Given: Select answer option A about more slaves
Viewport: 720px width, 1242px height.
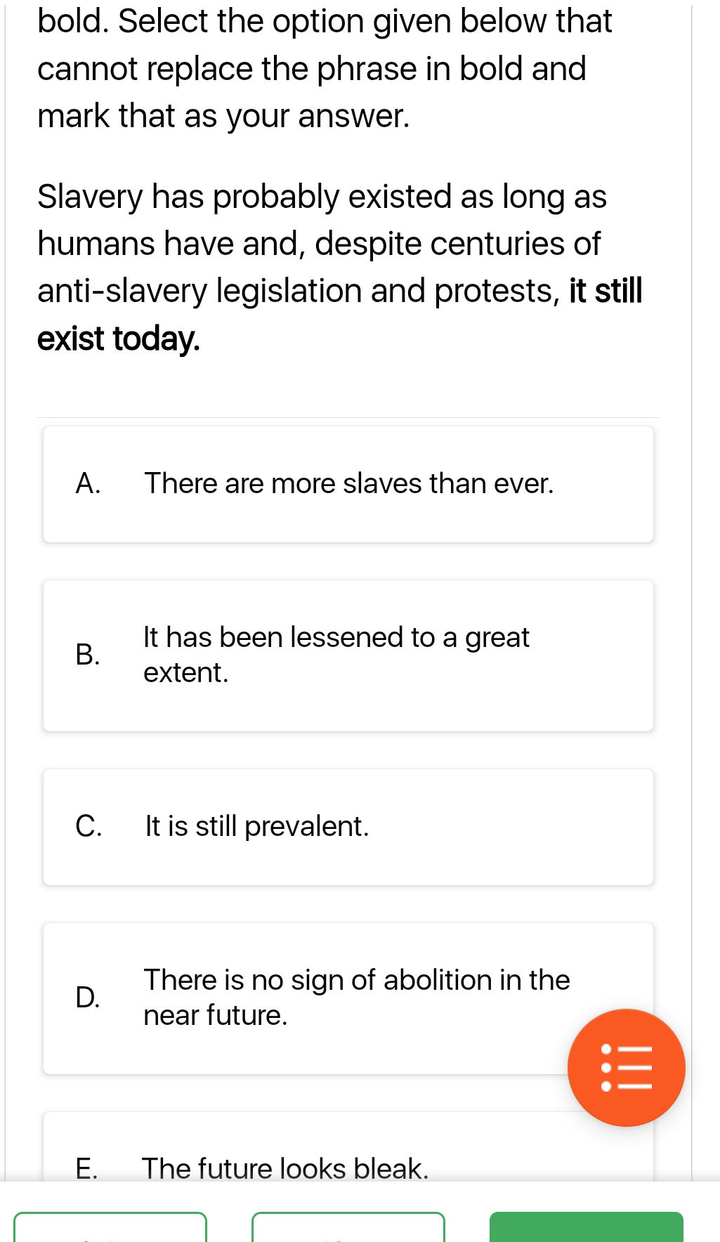Looking at the screenshot, I should pyautogui.click(x=348, y=483).
